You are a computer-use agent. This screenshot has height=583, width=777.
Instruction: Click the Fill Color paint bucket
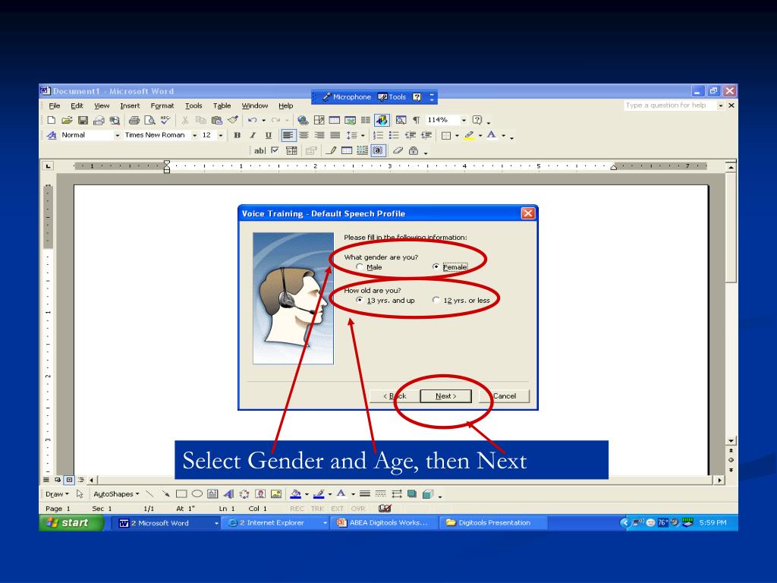295,493
